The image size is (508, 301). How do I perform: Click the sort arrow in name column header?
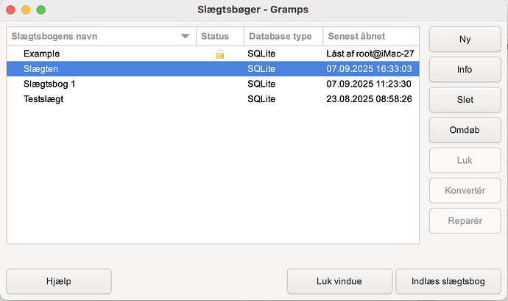(x=185, y=36)
